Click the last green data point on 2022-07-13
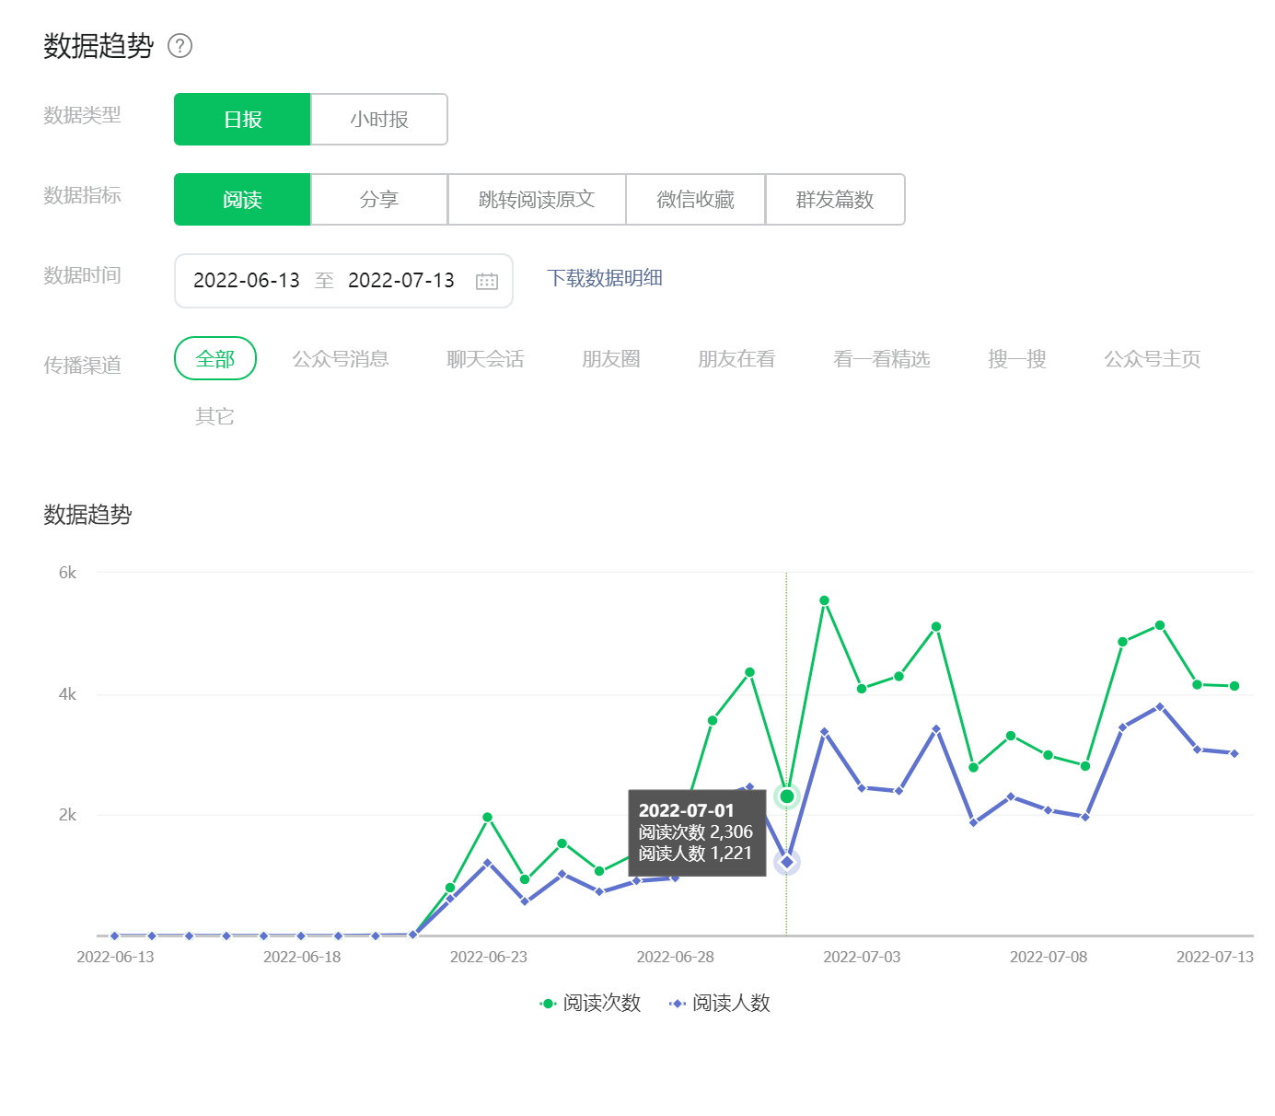Image resolution: width=1275 pixels, height=1116 pixels. [x=1234, y=686]
